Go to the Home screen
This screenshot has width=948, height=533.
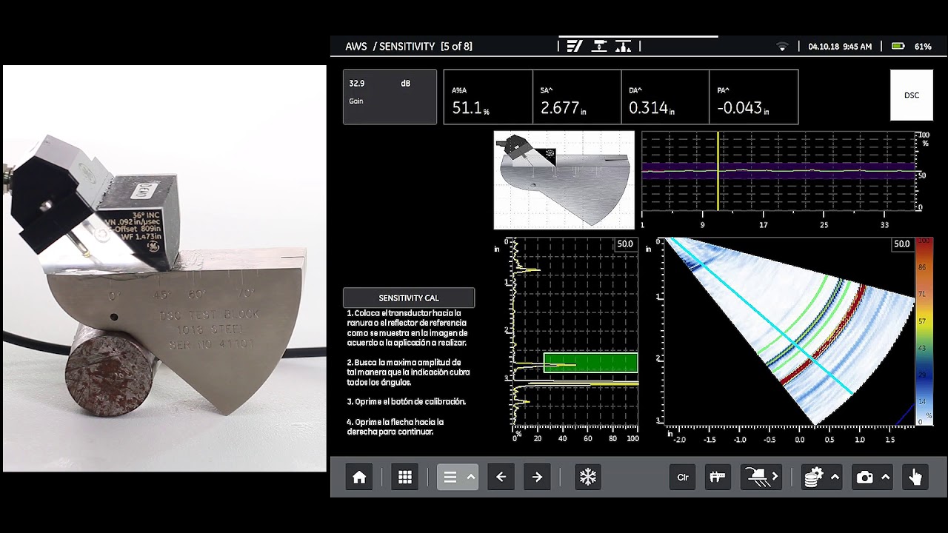pyautogui.click(x=359, y=477)
